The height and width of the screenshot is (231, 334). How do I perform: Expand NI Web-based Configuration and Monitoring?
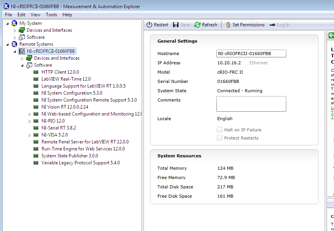click(x=30, y=114)
